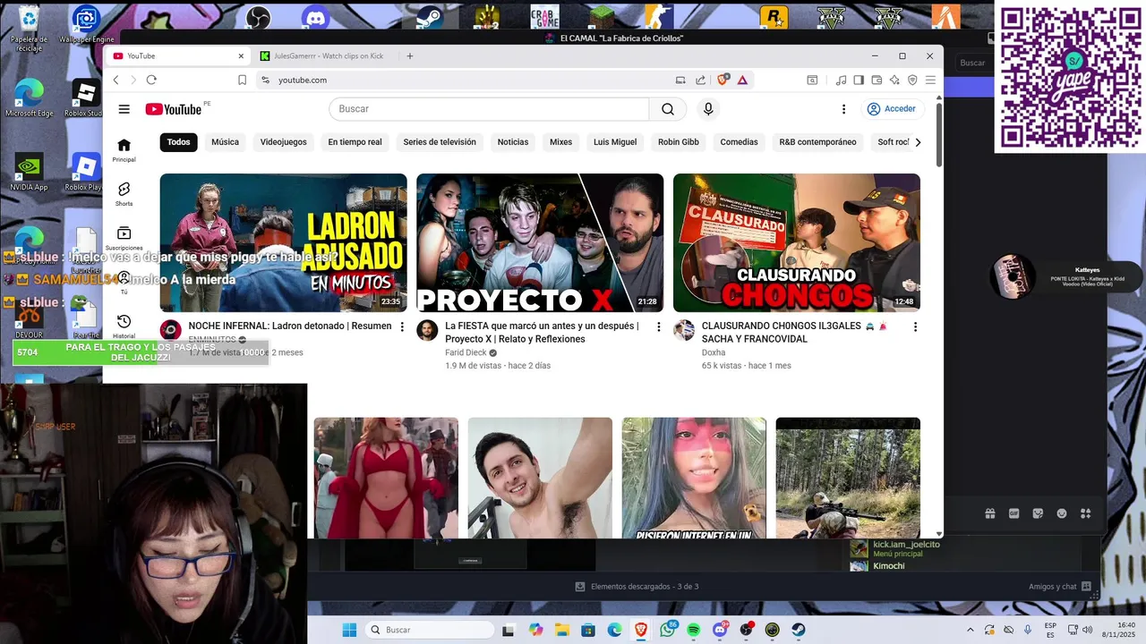Open the Brave main menu hamburger

[930, 80]
